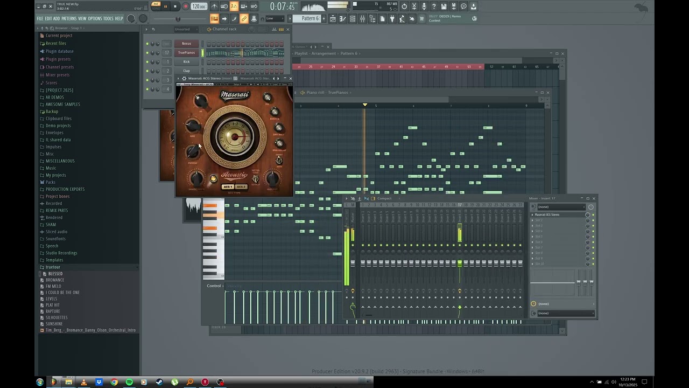Click the question mark help icon

point(434,6)
